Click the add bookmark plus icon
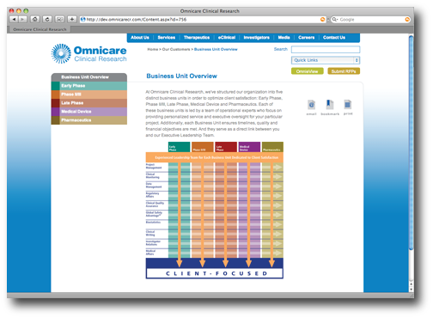The height and width of the screenshot is (318, 433). [72, 20]
